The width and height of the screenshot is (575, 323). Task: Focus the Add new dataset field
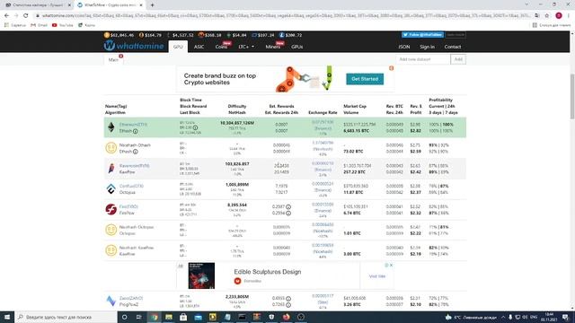tap(423, 59)
